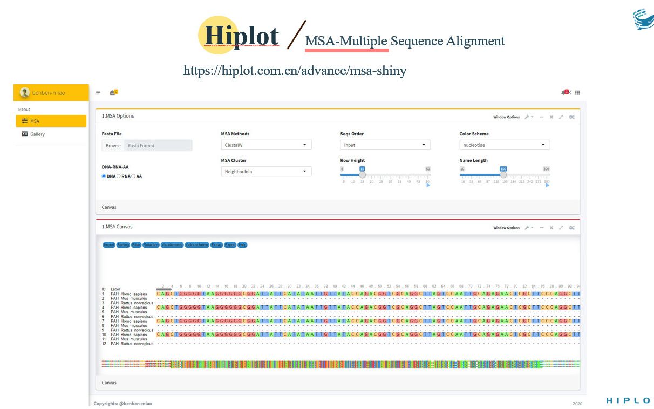Open the notifications bell icon
The height and width of the screenshot is (409, 654).
point(564,92)
